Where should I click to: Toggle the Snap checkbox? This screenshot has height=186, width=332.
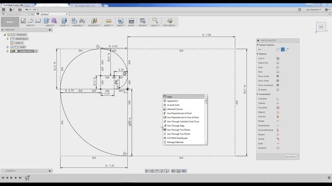[278, 67]
